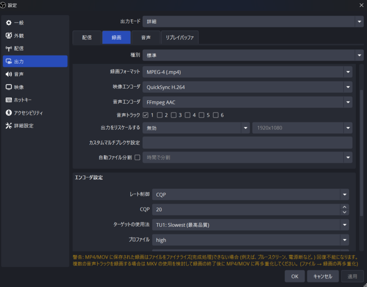Open the 一般 gear settings category

[x=9, y=23]
